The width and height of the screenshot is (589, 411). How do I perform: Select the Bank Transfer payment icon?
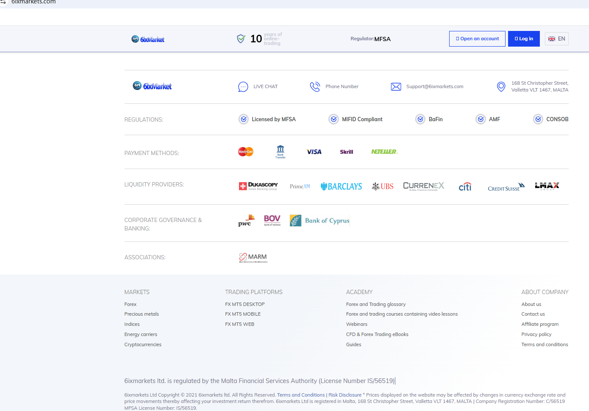[x=281, y=152]
